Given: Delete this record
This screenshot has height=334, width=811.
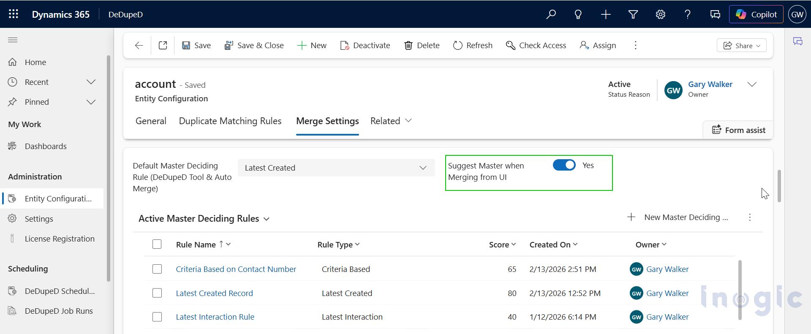Looking at the screenshot, I should 422,45.
